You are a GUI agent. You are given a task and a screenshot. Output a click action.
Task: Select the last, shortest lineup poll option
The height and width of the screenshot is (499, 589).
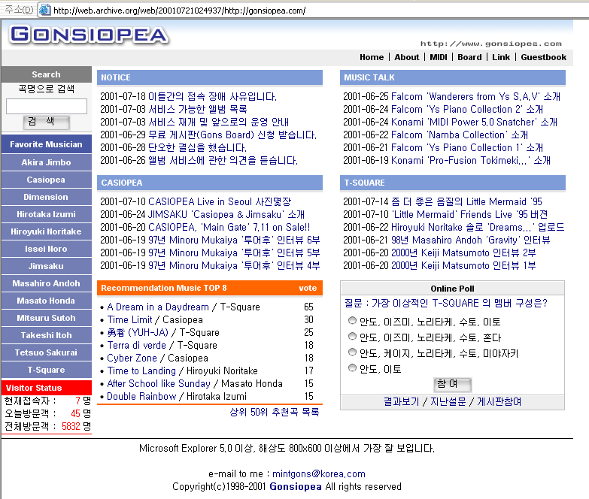point(352,367)
